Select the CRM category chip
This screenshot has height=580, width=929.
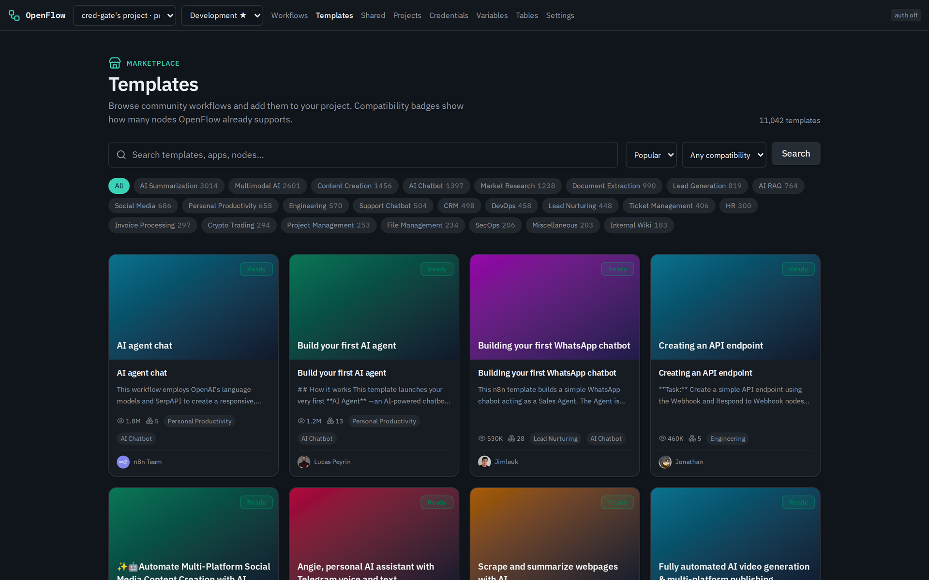pos(459,206)
